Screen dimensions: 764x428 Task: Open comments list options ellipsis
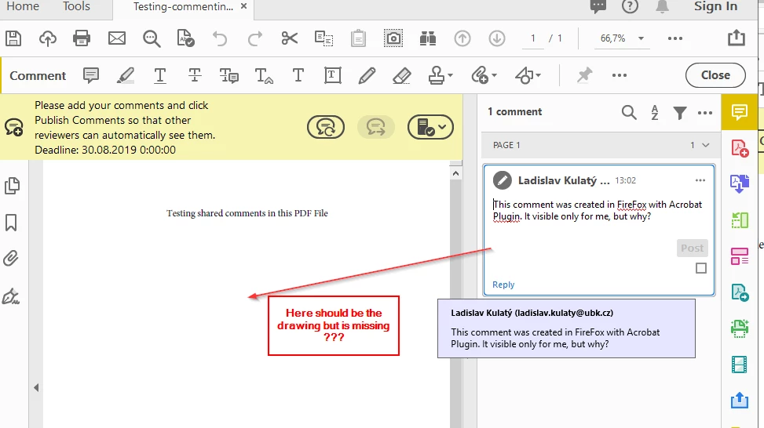click(x=705, y=113)
